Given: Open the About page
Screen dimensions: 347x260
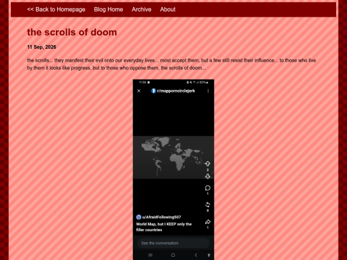Looking at the screenshot, I should (168, 10).
